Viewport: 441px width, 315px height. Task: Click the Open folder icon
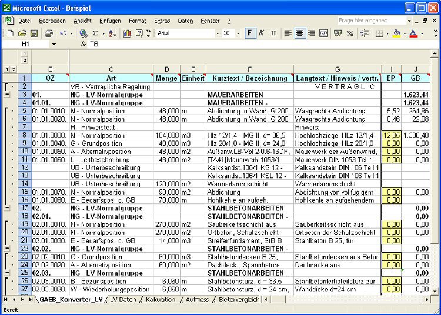pos(22,33)
